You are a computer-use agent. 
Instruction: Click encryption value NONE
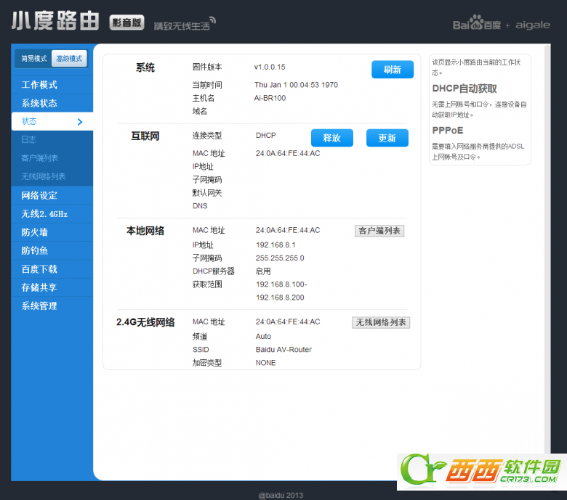tap(266, 363)
